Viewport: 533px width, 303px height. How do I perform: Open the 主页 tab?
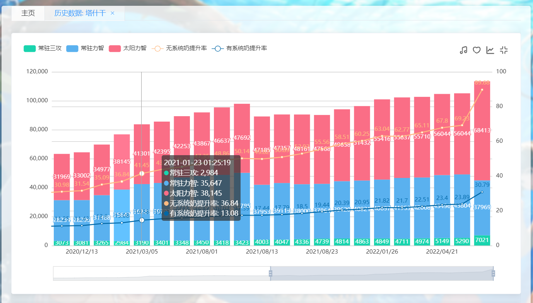[x=28, y=13]
